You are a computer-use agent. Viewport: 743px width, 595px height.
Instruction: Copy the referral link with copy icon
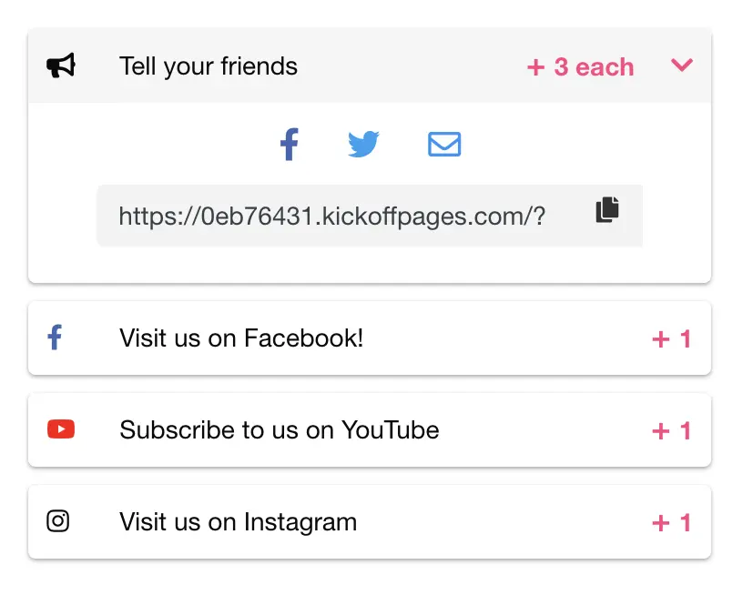(x=607, y=210)
